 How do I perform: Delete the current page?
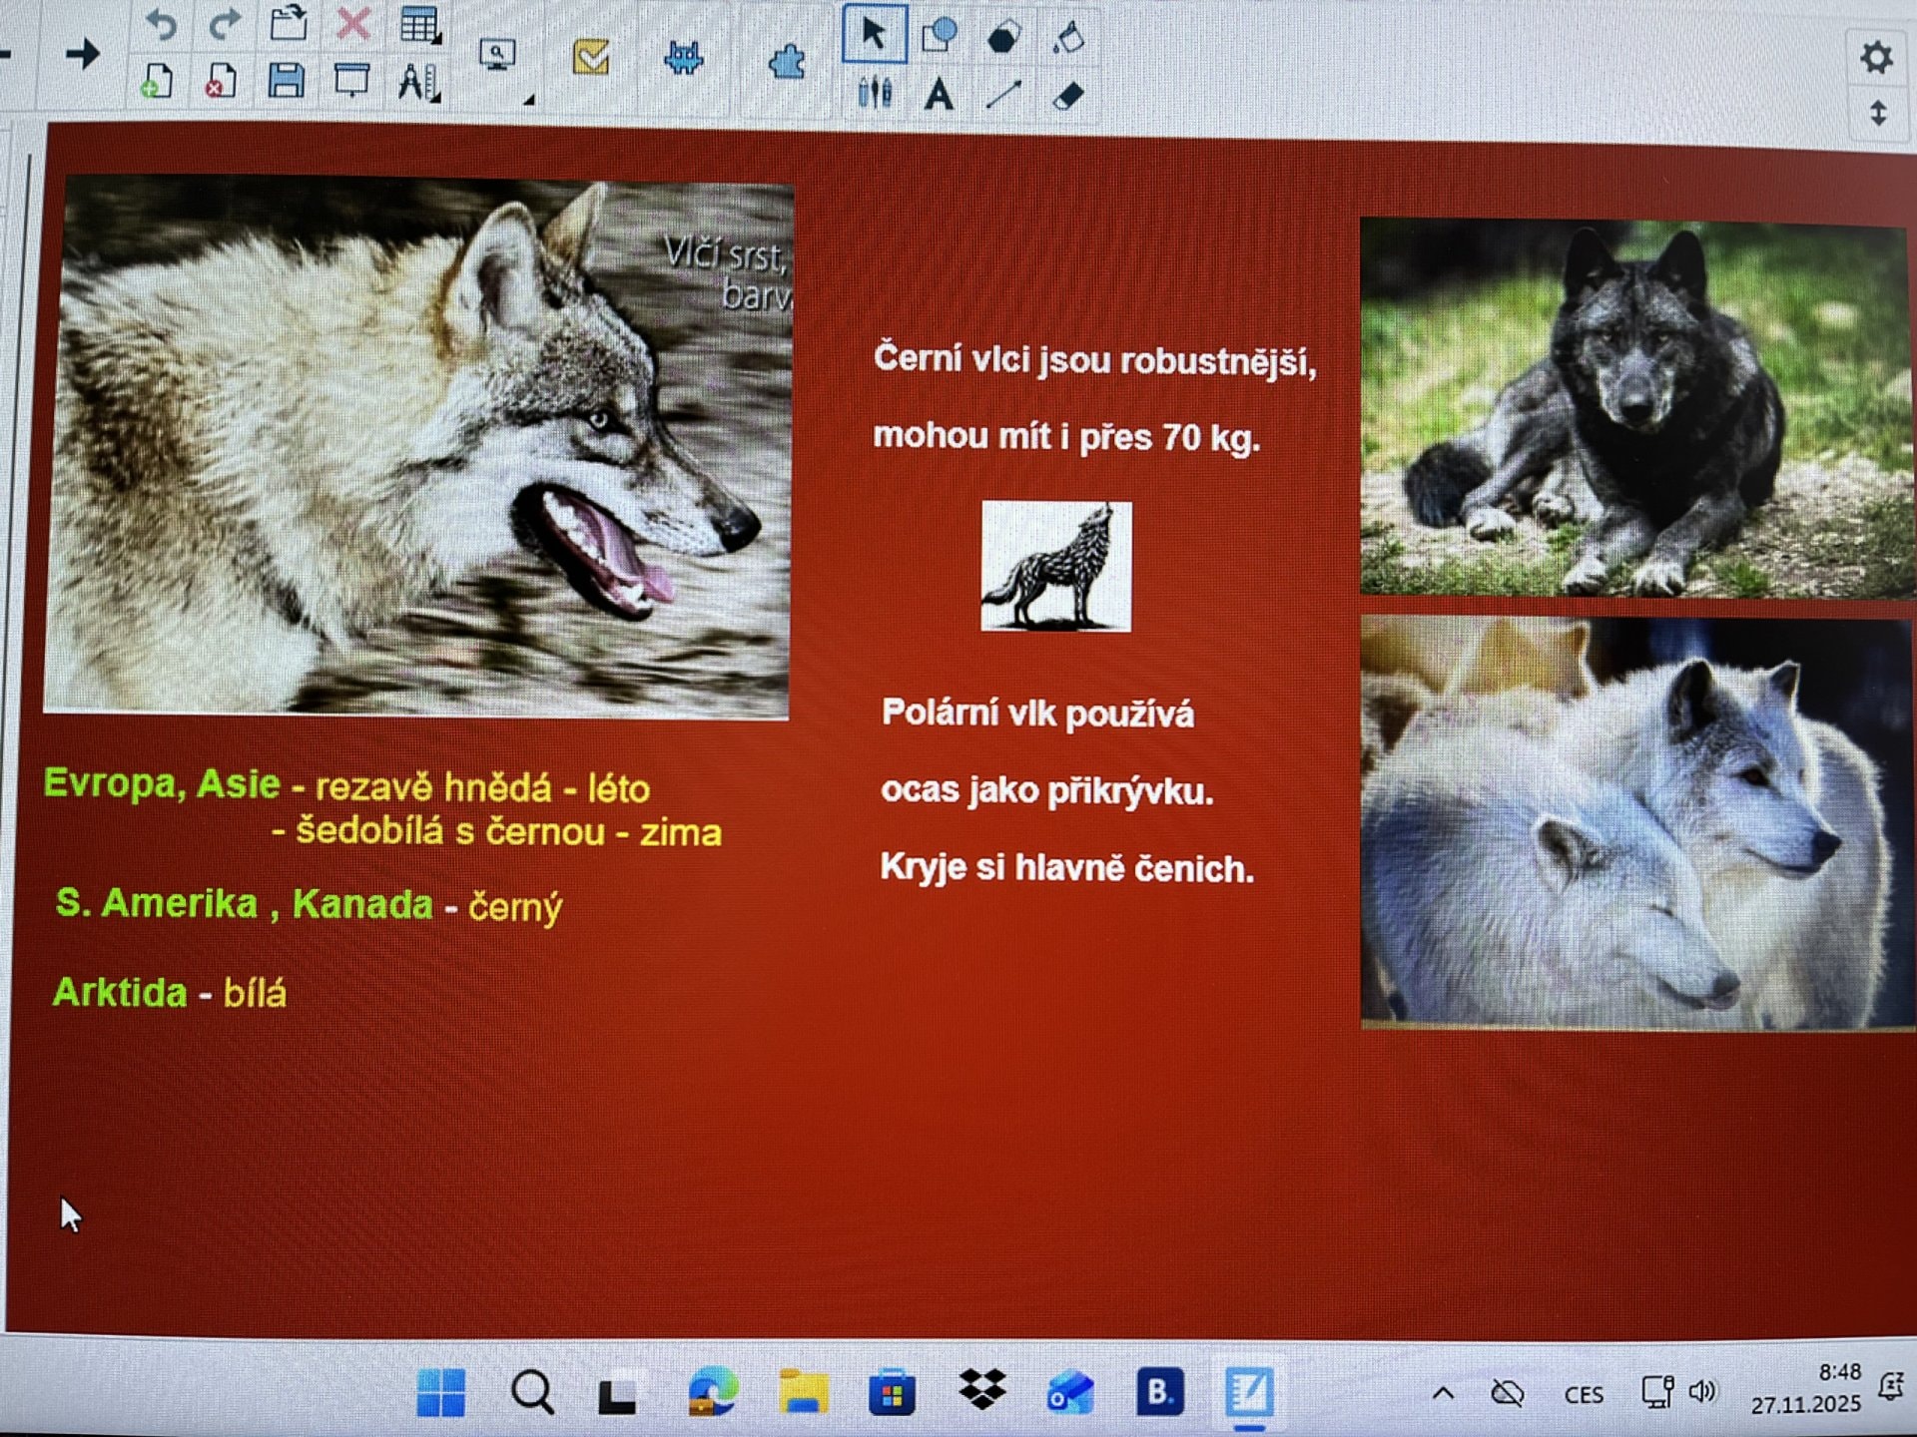[221, 82]
